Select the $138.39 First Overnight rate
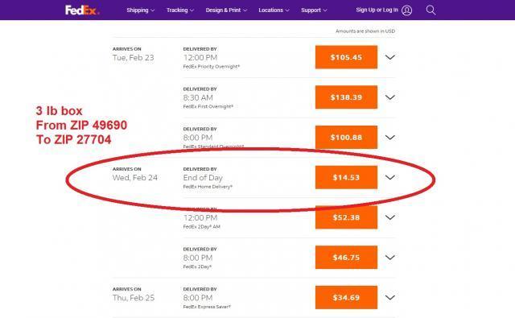 click(x=346, y=97)
